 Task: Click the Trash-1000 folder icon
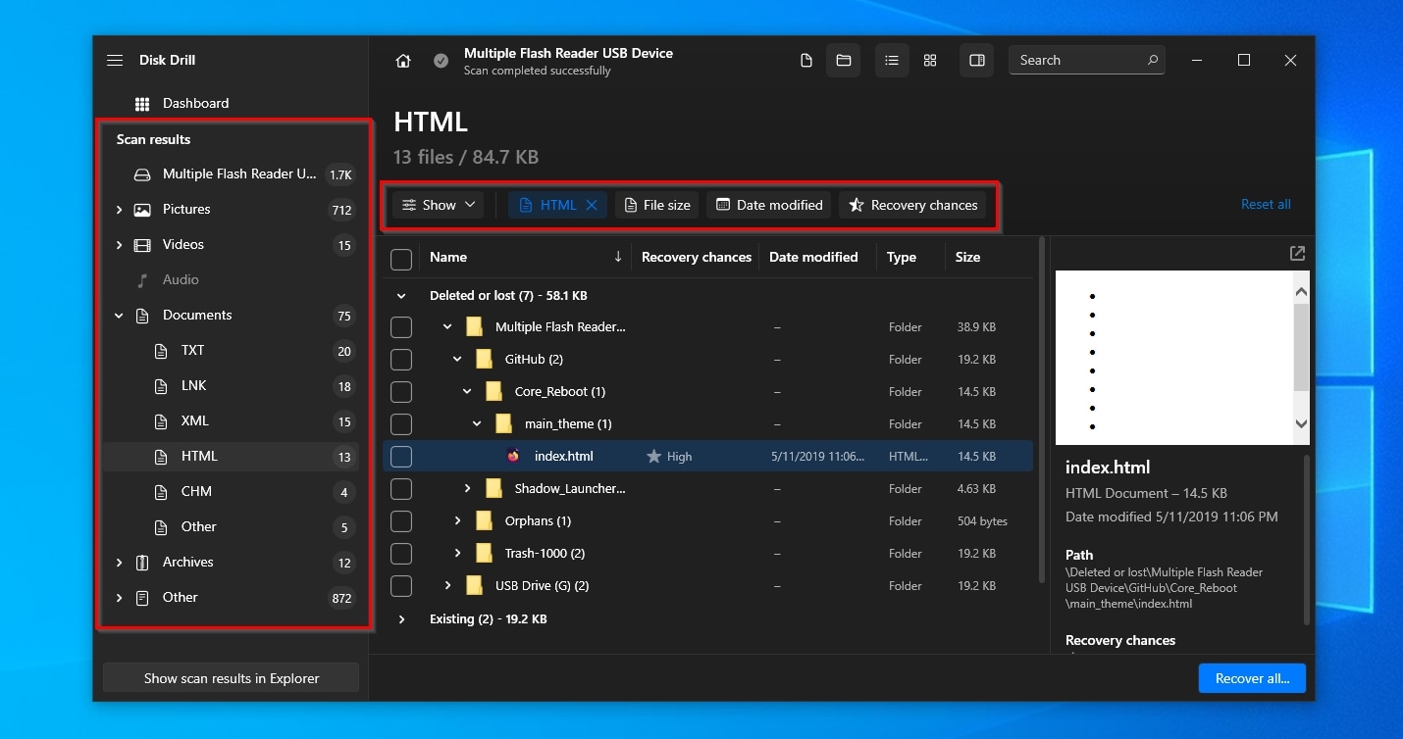pos(484,553)
